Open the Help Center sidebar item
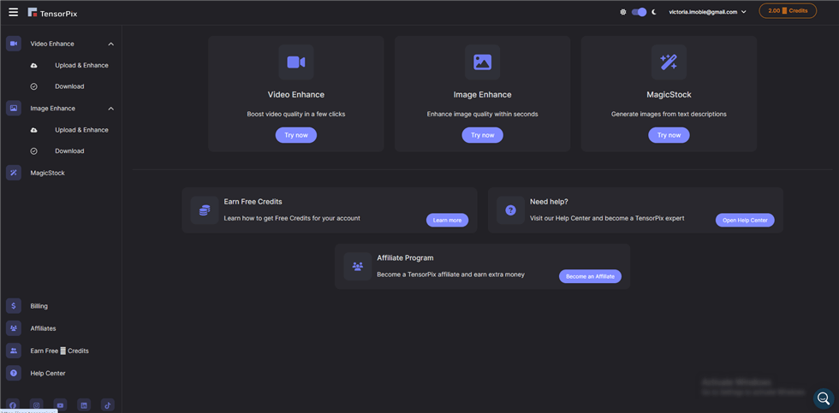Screen dimensions: 839x413 pos(48,374)
